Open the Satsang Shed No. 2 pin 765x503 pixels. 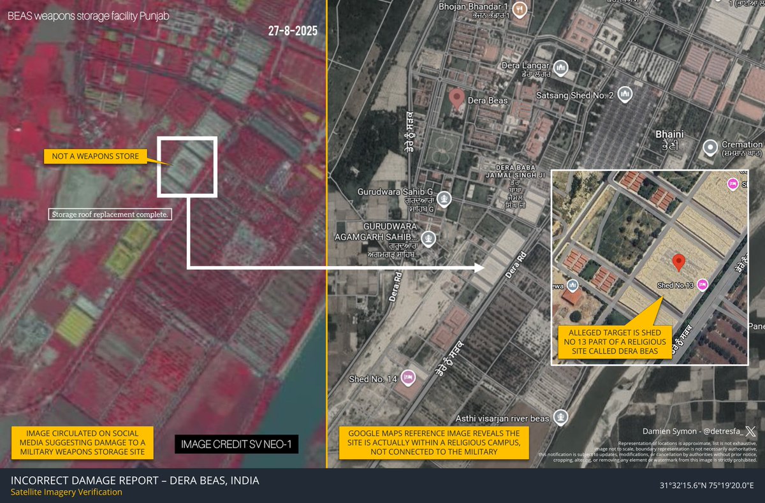[x=625, y=94]
